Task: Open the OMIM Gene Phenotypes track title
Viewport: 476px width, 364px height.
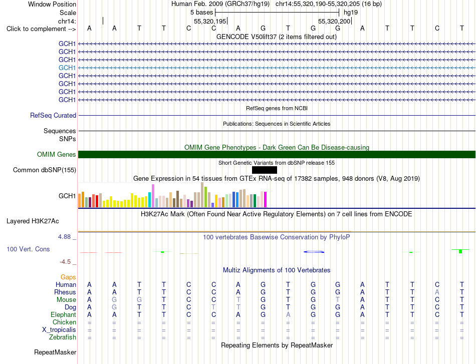Action: pos(277,147)
